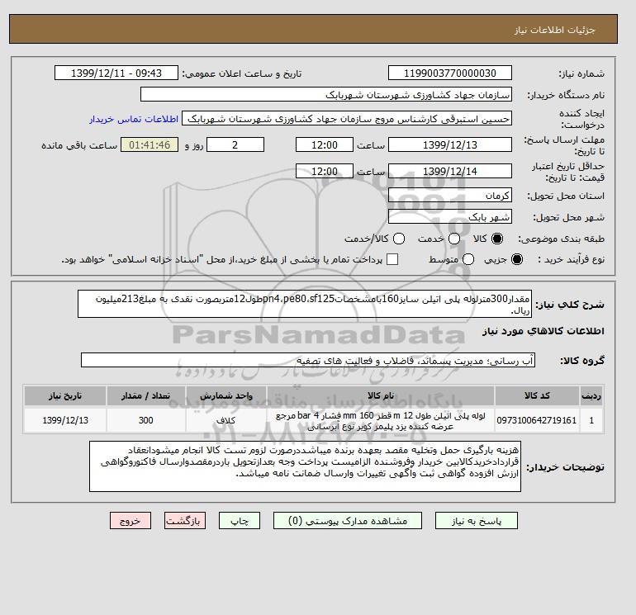The image size is (636, 615).
Task: Click the quantity cell 300
Action: (145, 420)
